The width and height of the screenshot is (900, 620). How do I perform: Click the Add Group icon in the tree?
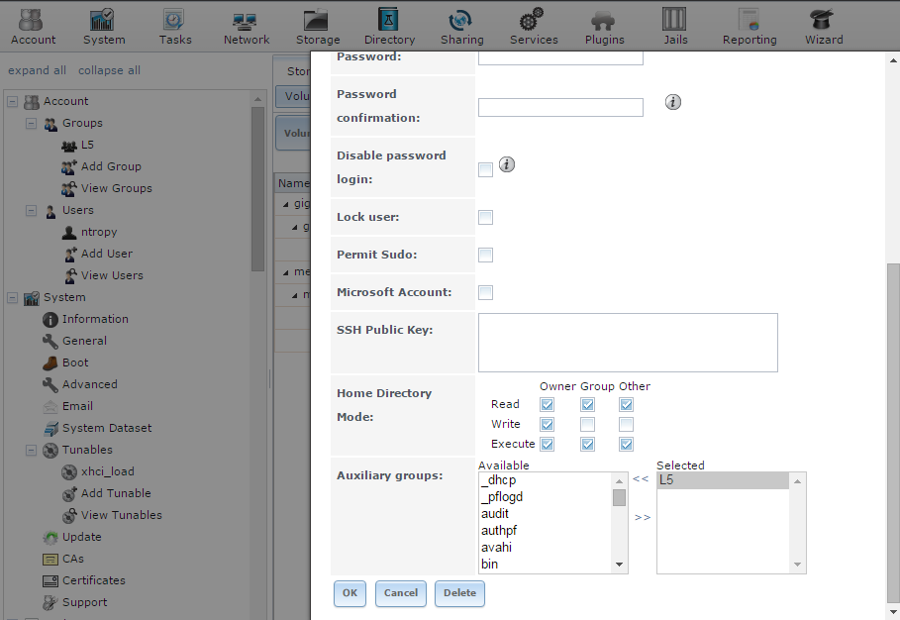(x=69, y=167)
